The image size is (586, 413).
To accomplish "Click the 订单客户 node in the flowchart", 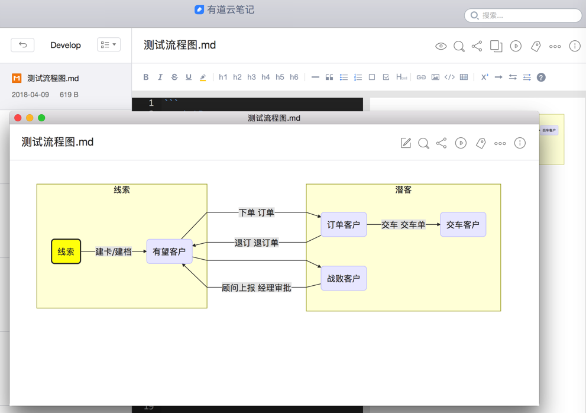I will 344,224.
